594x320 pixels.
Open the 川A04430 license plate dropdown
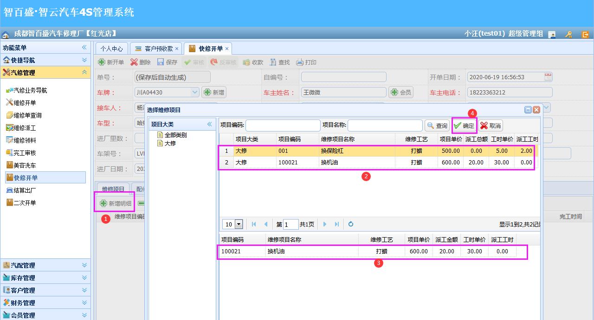[x=195, y=92]
